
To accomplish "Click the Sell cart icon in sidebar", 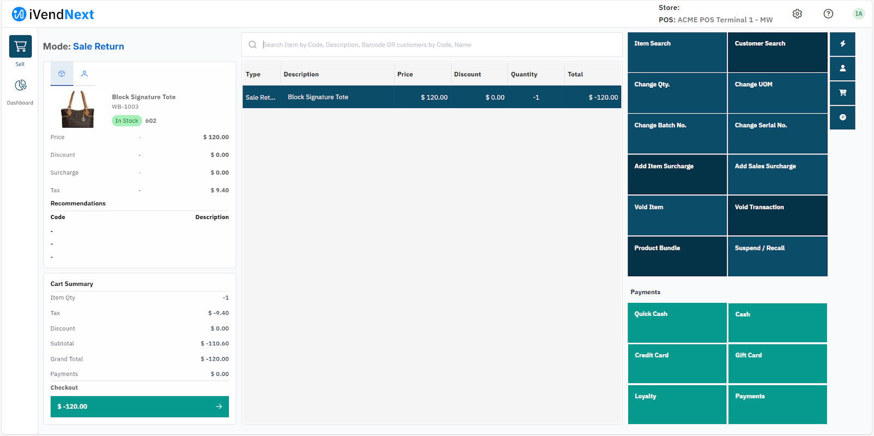I will (20, 47).
